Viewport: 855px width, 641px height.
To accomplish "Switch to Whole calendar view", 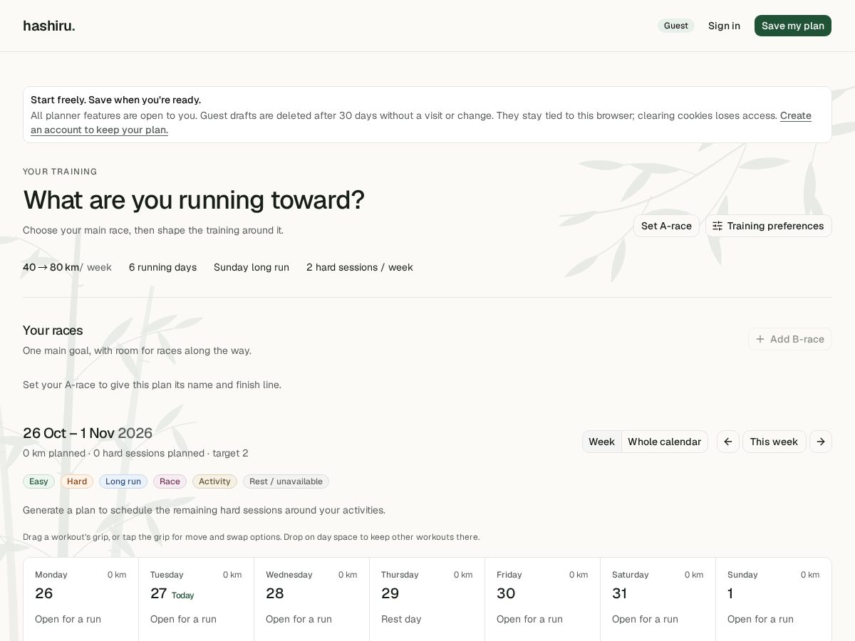I will (664, 442).
